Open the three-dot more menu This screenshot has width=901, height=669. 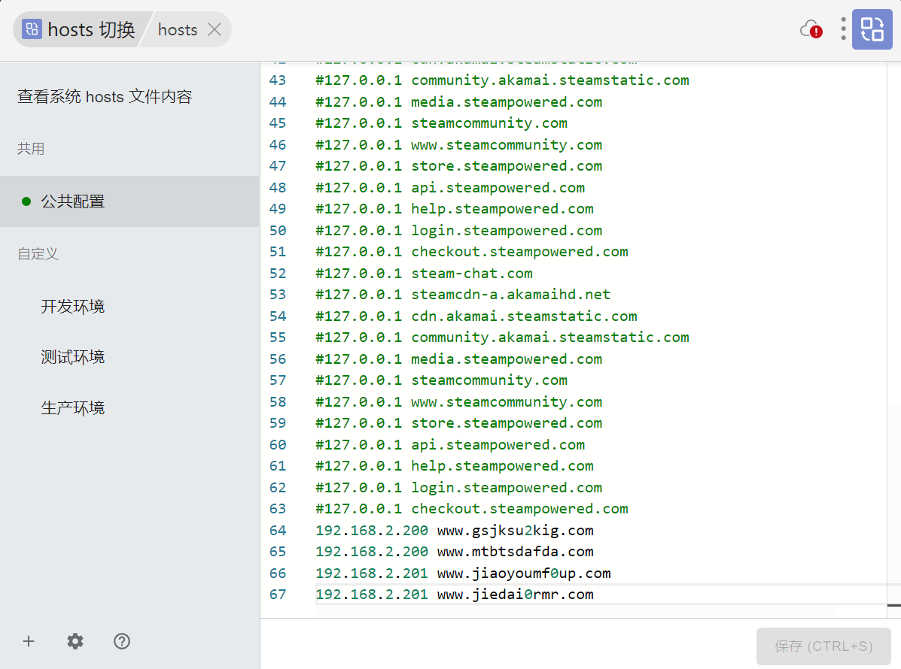[843, 29]
